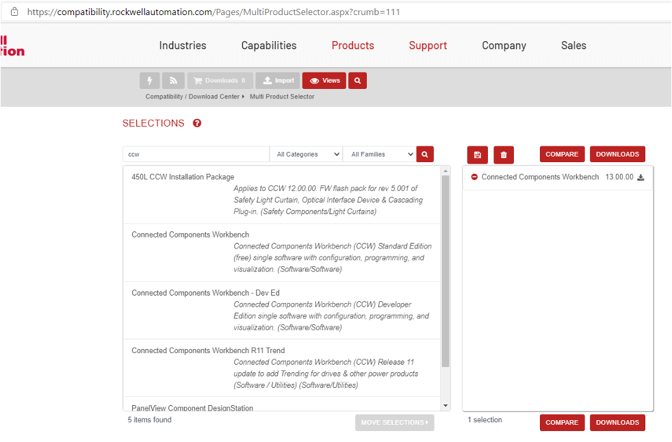The height and width of the screenshot is (442, 672).
Task: Save the current selections with disk icon
Action: (x=478, y=155)
